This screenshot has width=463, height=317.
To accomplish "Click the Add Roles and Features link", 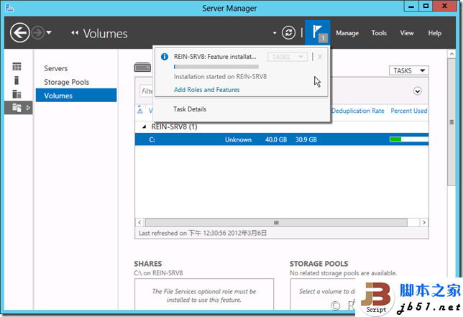I will pos(207,90).
